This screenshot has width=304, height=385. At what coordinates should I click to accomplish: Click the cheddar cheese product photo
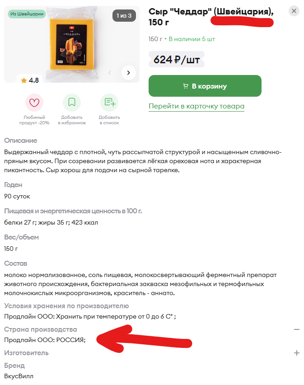[72, 44]
